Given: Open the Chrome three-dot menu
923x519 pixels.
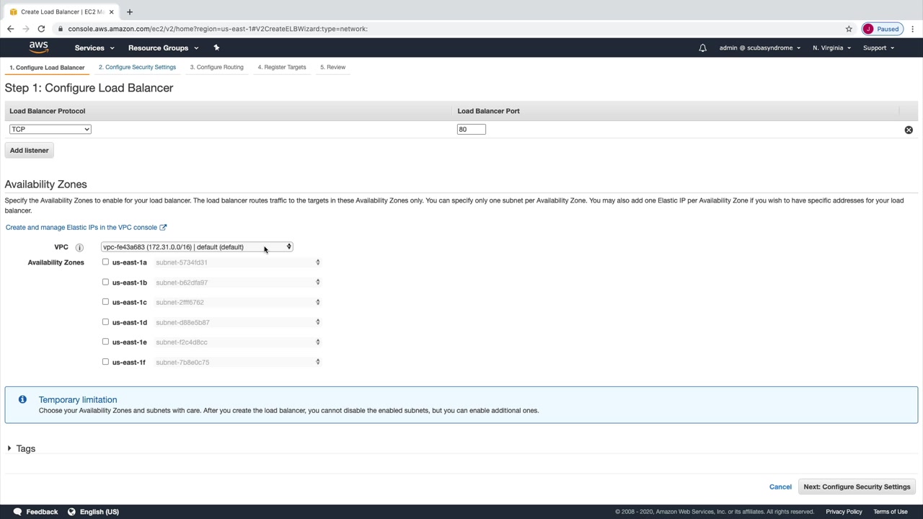Looking at the screenshot, I should click(912, 29).
